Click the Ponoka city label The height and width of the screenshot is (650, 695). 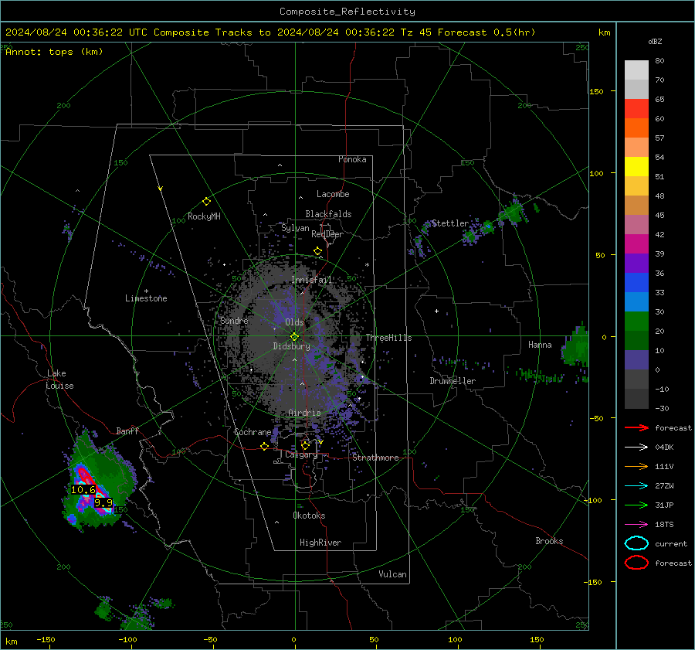tap(352, 159)
